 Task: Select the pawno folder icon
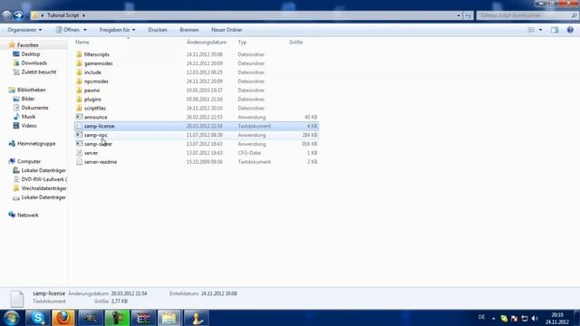click(x=79, y=91)
